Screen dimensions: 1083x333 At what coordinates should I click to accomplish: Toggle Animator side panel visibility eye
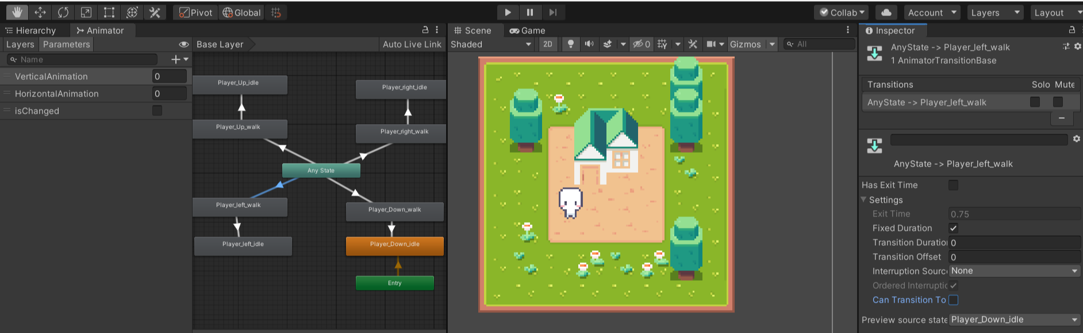pyautogui.click(x=184, y=44)
